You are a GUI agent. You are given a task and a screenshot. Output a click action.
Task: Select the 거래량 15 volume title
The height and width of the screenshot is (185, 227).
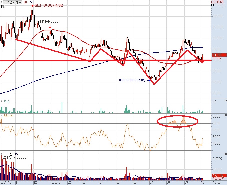point(11,154)
